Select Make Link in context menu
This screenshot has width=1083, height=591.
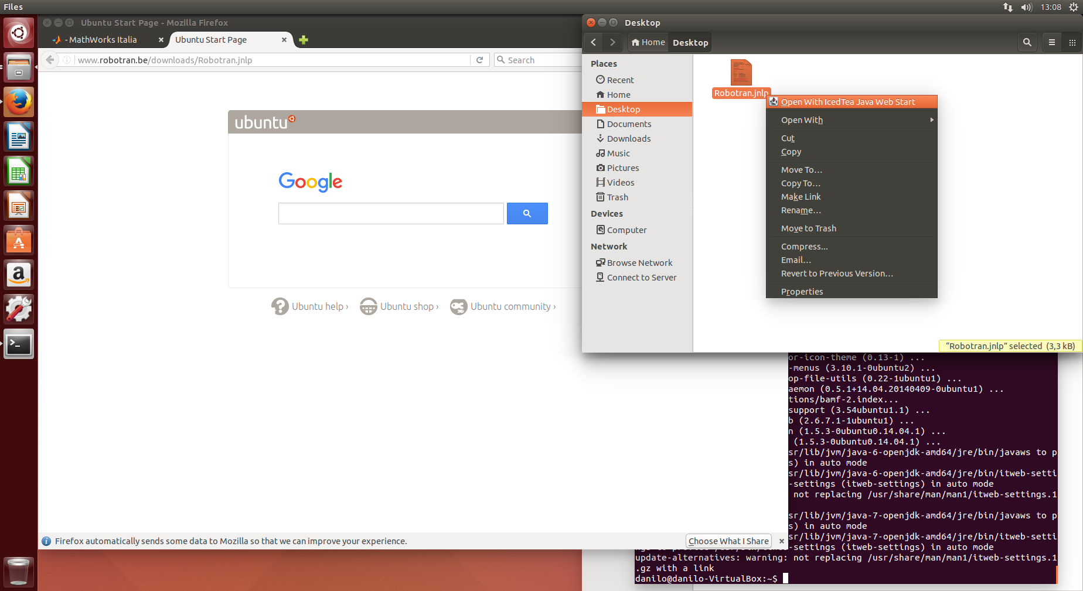pyautogui.click(x=852, y=197)
